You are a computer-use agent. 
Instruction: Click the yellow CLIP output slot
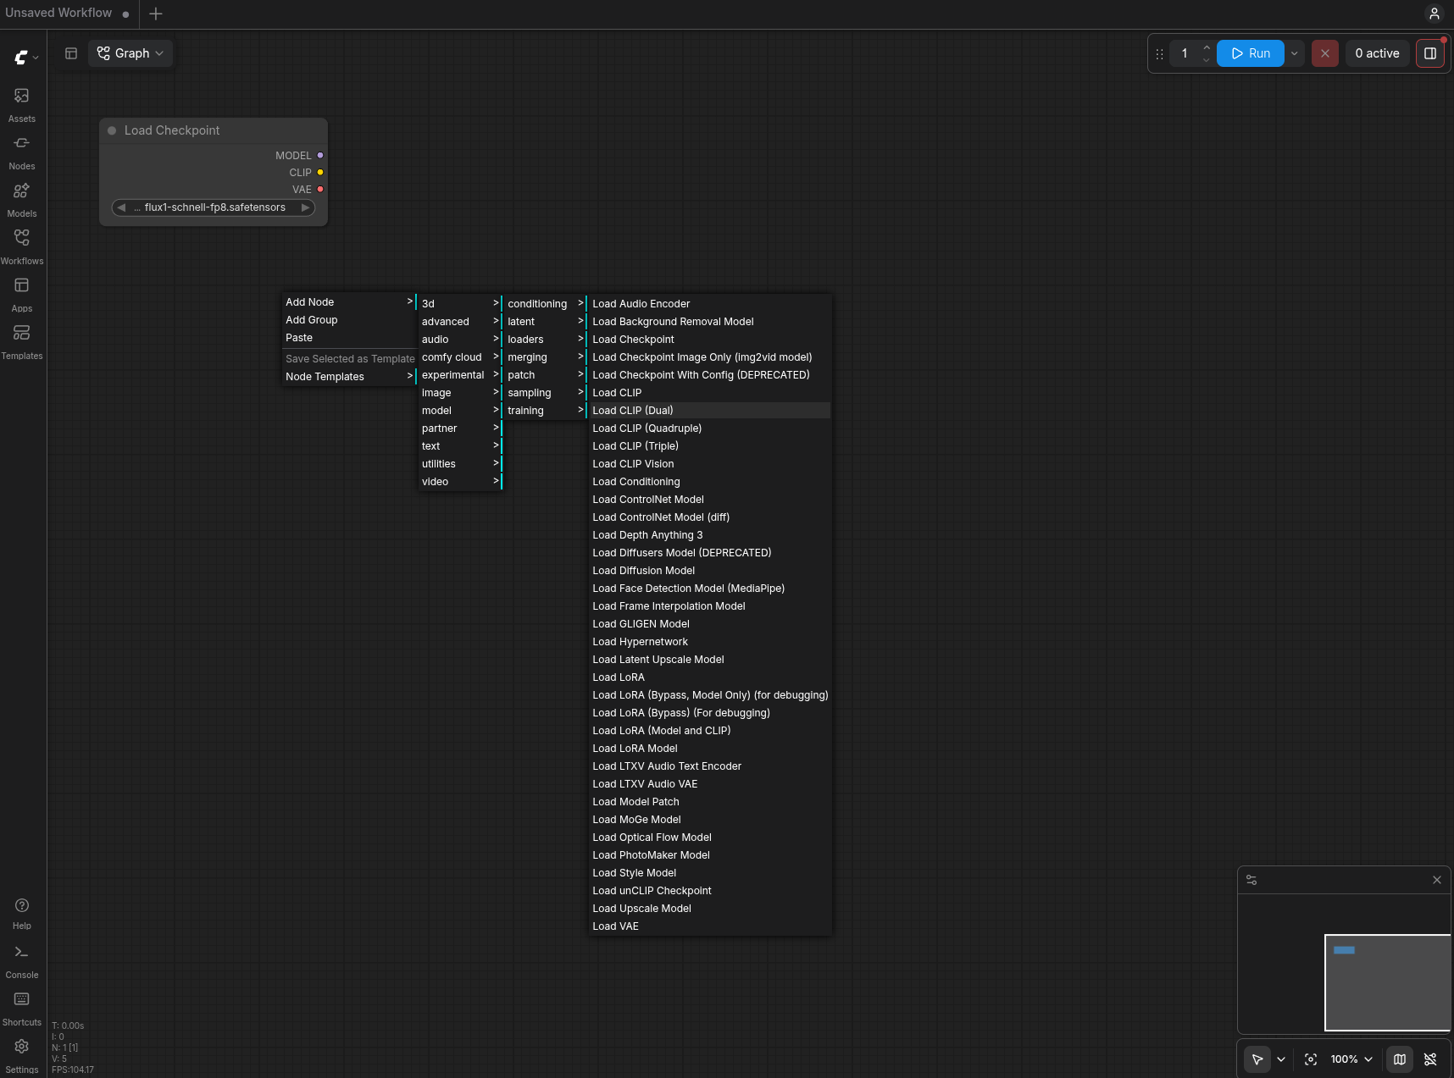point(320,173)
